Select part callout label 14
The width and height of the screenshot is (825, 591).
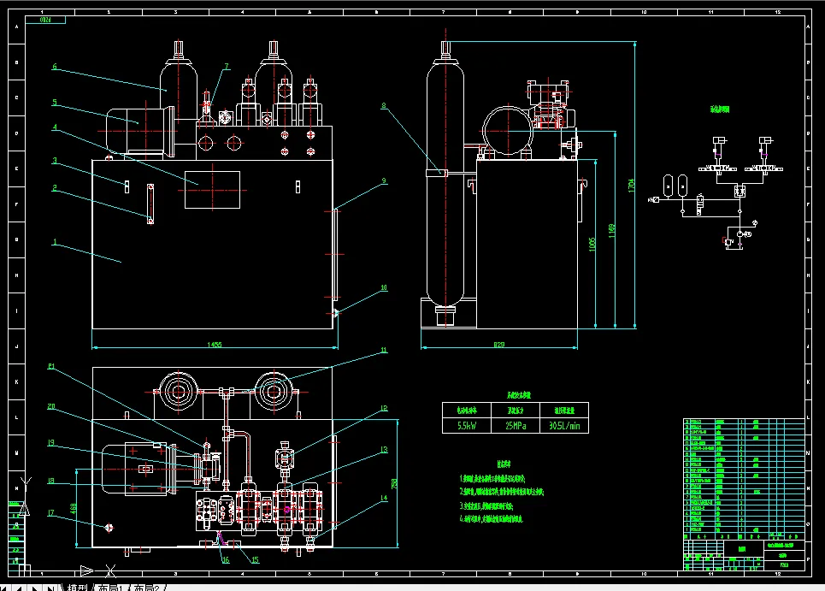(384, 498)
